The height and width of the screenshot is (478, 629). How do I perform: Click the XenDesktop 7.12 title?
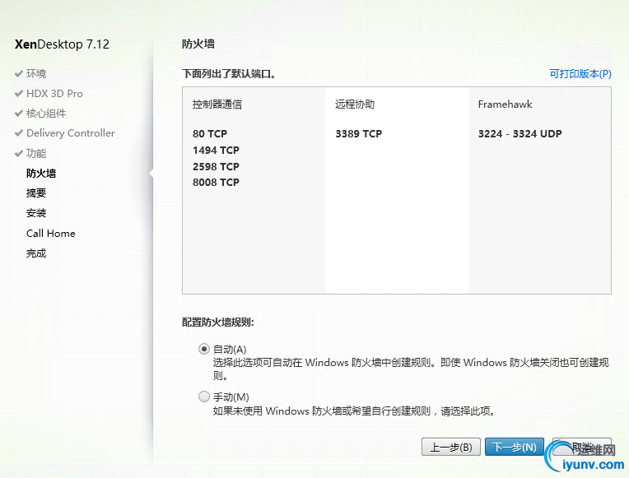[62, 44]
